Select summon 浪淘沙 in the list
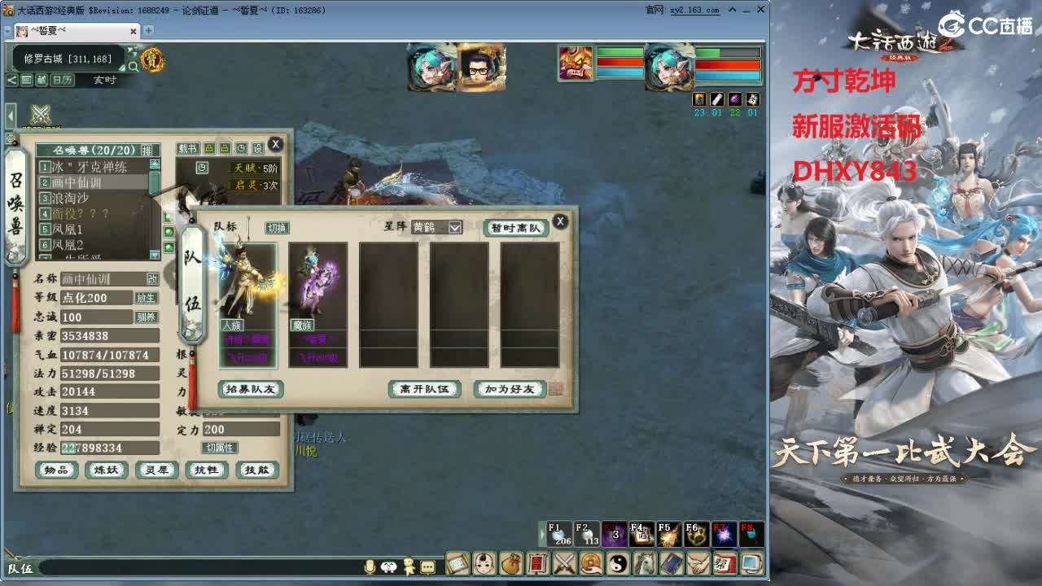The image size is (1042, 586). [94, 198]
